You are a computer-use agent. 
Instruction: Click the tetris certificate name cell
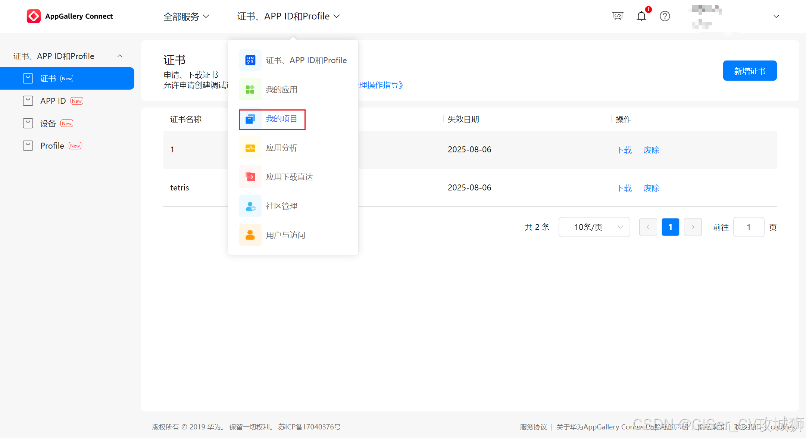click(179, 188)
